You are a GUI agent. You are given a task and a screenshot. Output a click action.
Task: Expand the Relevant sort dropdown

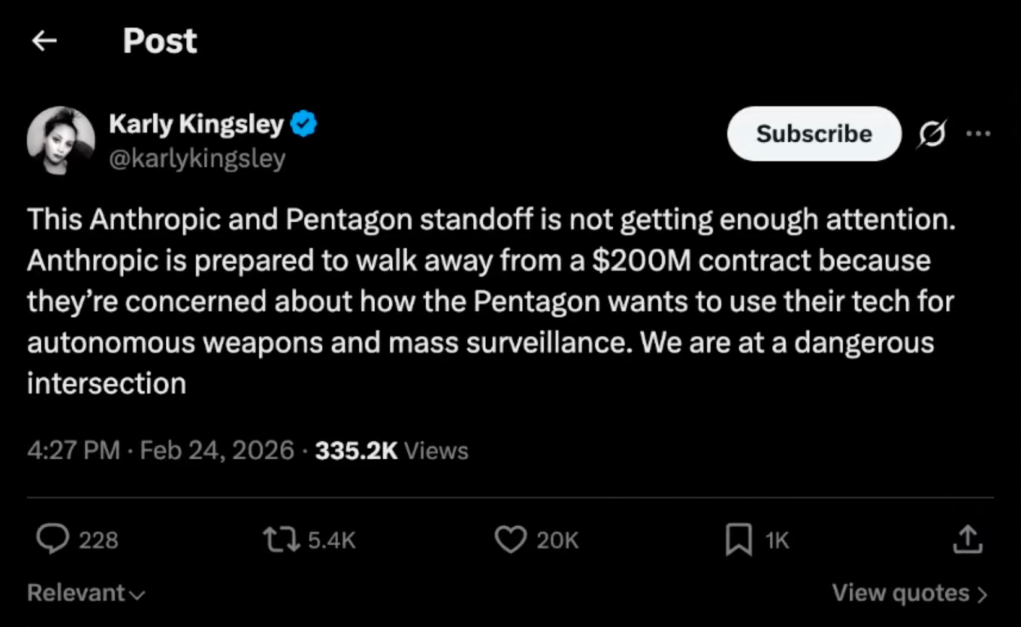coord(85,593)
